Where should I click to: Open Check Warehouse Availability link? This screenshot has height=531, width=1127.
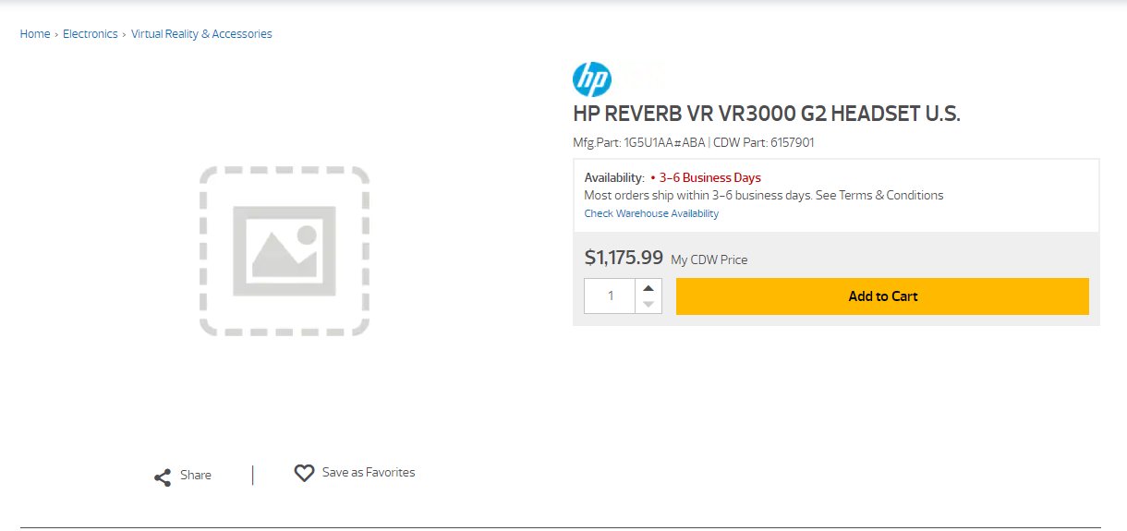[651, 213]
